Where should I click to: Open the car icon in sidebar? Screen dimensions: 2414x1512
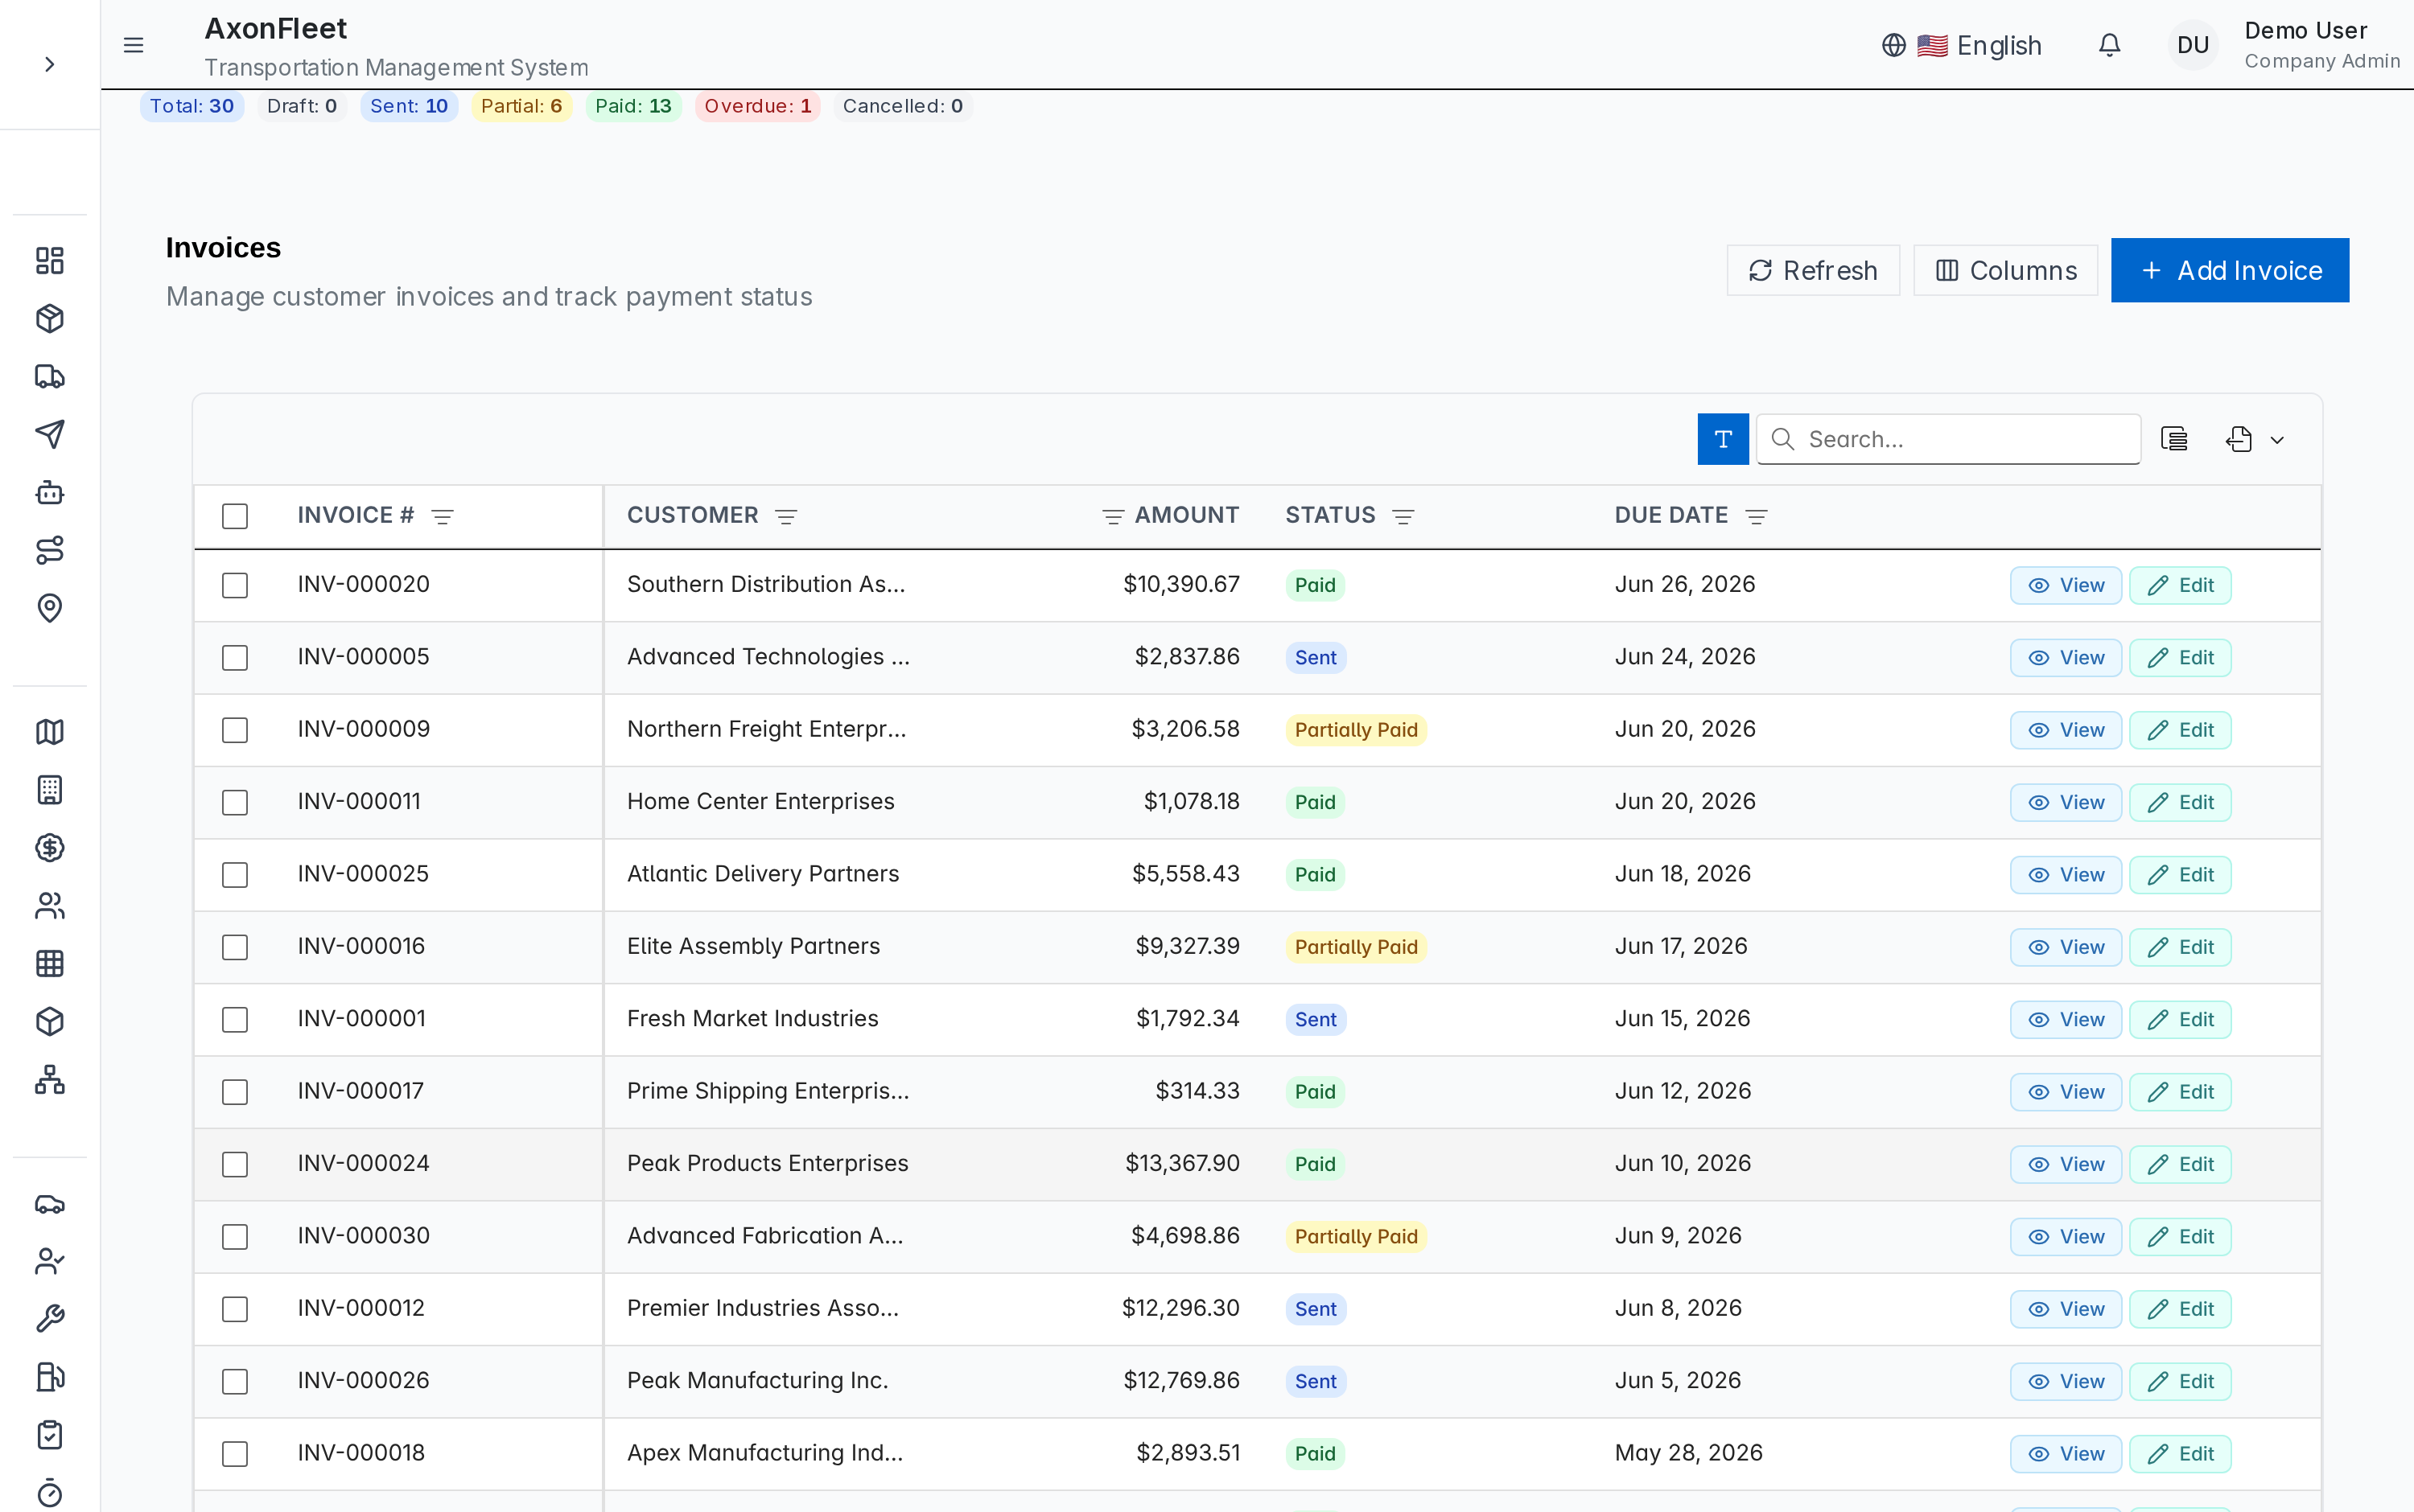tap(50, 1204)
